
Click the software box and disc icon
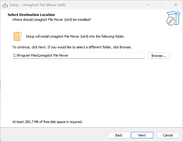point(173,18)
